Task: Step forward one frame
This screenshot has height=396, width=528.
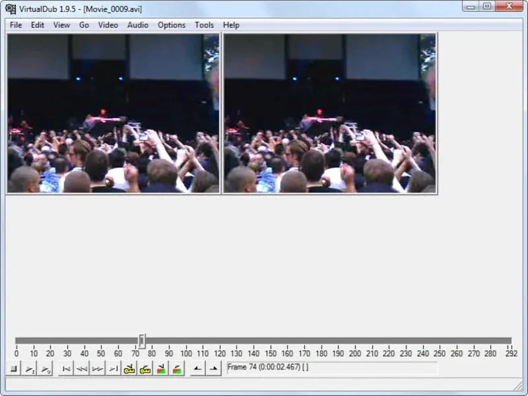Action: tap(97, 369)
